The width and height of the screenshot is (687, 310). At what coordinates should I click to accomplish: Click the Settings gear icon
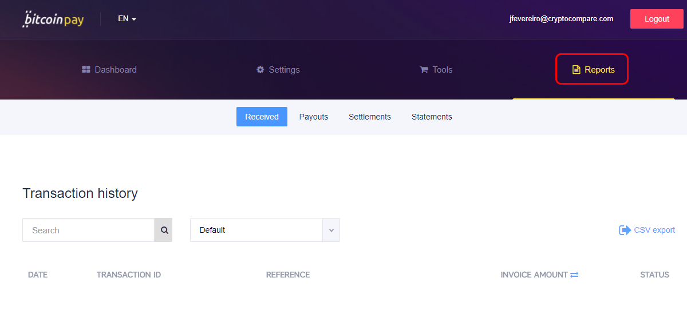(260, 70)
